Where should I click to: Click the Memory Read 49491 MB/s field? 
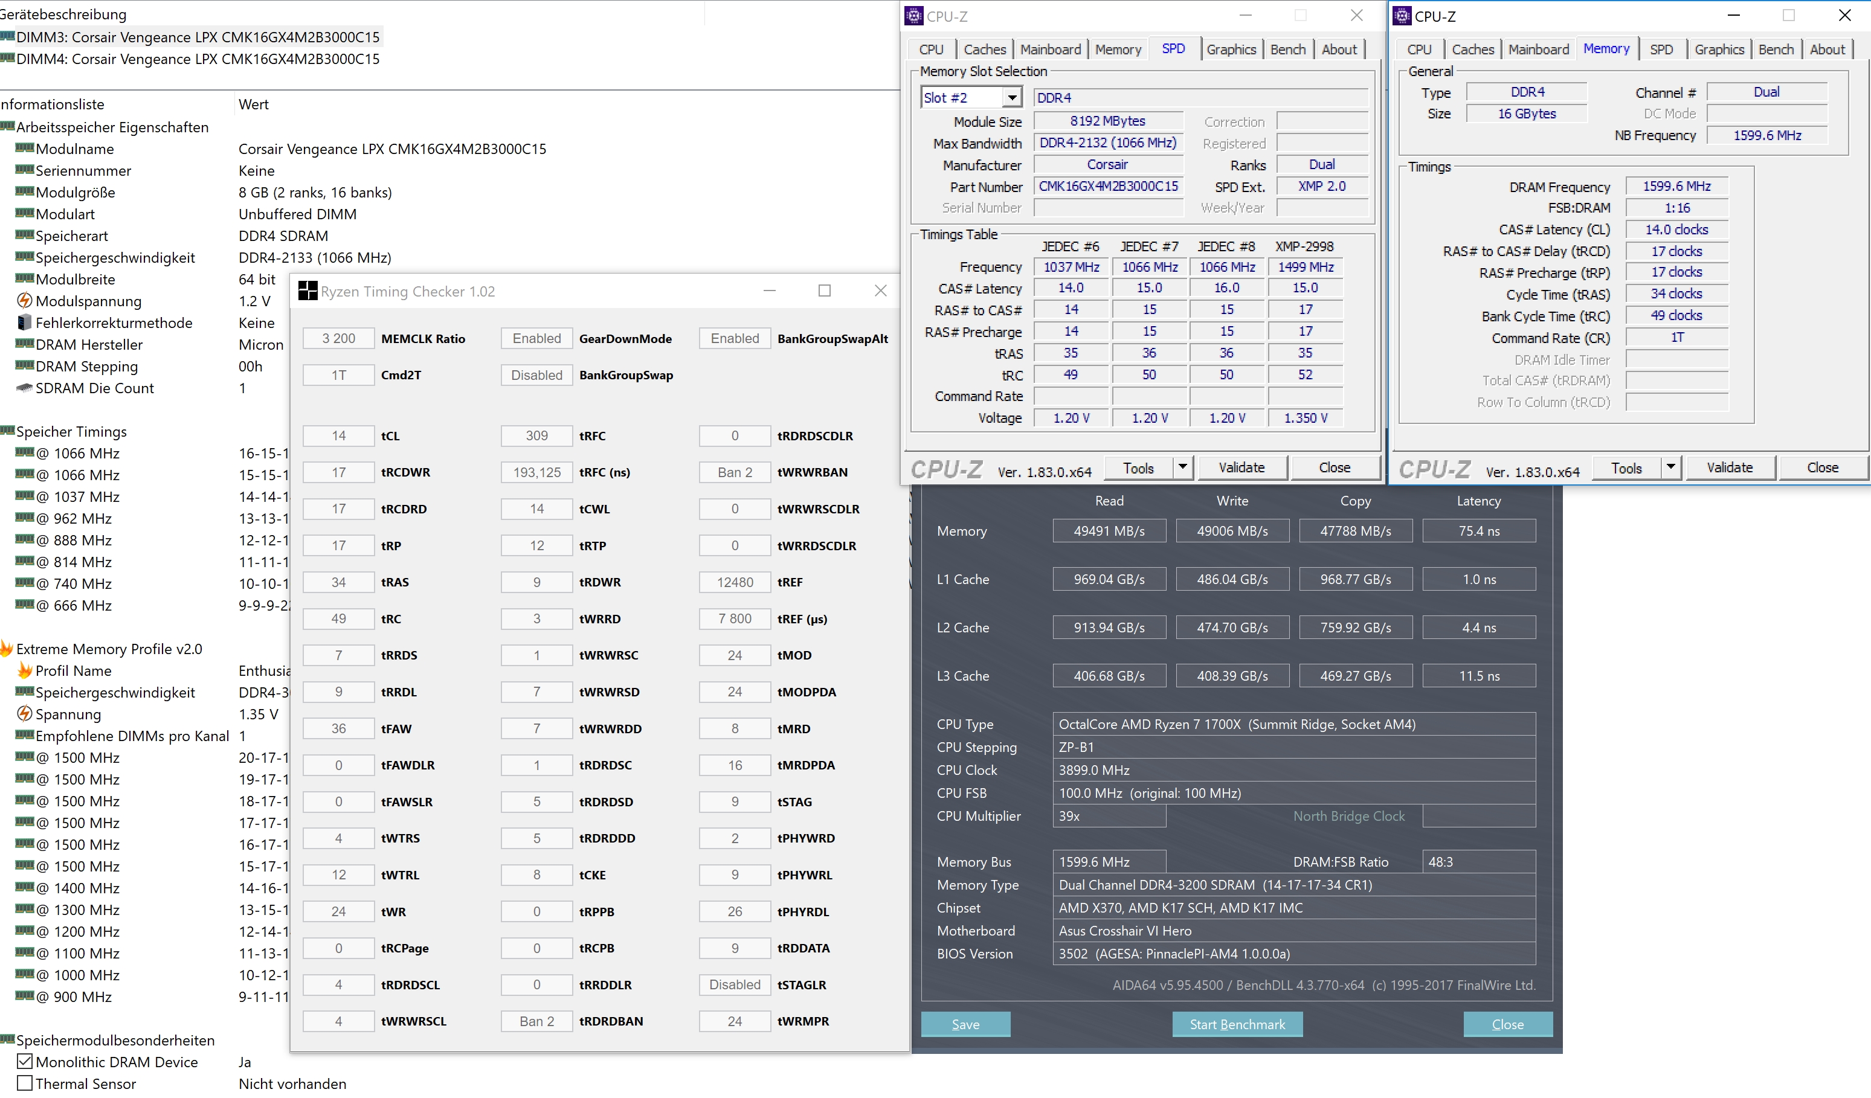[1109, 531]
